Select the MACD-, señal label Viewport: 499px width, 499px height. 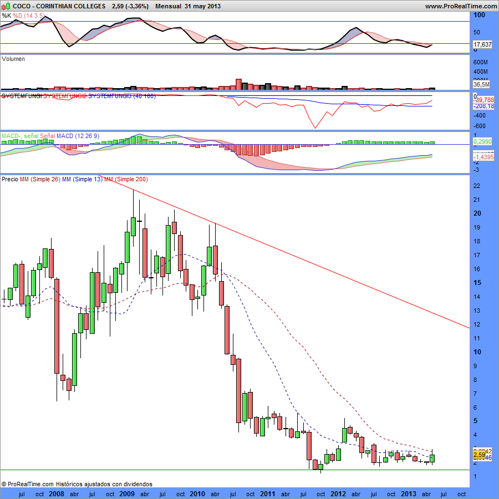tap(20, 136)
